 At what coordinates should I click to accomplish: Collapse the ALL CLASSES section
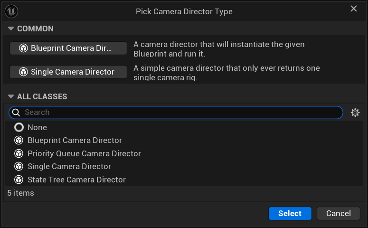(11, 96)
